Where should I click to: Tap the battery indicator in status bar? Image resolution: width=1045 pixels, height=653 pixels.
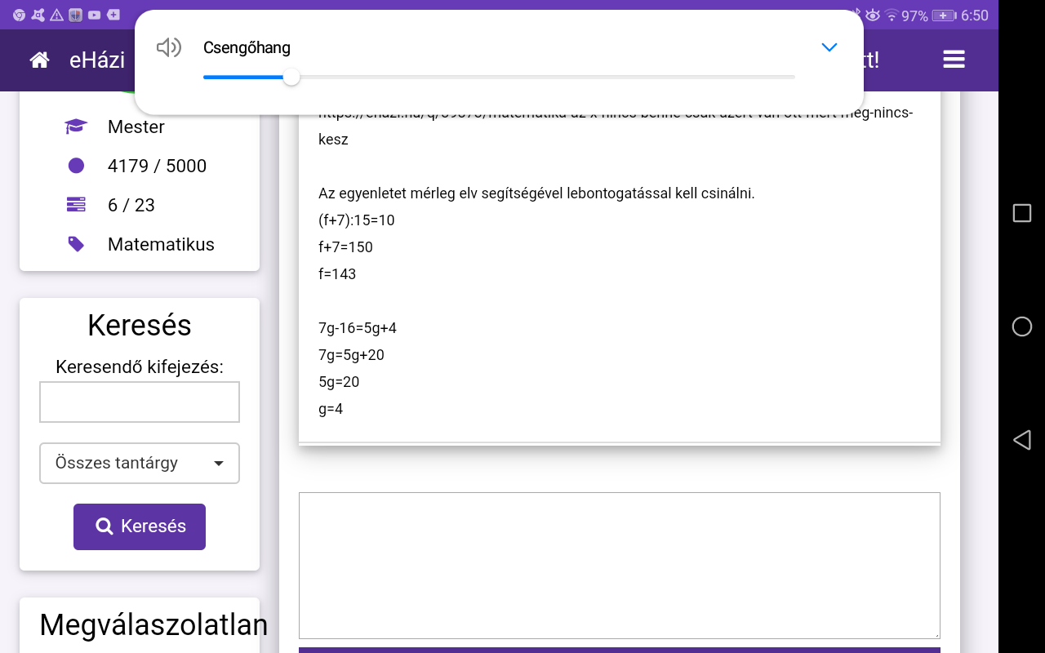pyautogui.click(x=944, y=16)
